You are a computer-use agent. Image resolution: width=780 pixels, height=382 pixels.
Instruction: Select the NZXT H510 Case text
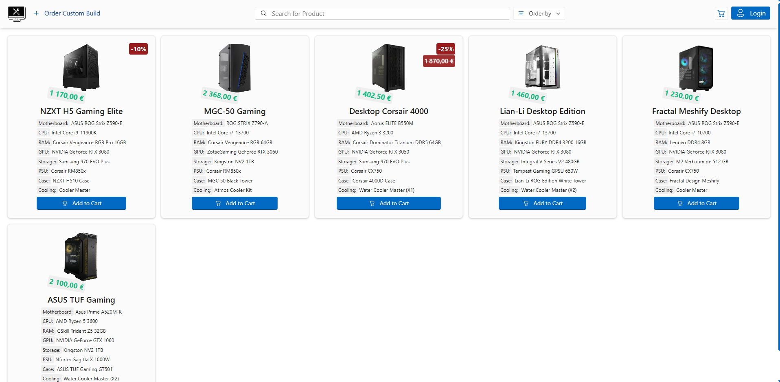(x=71, y=181)
